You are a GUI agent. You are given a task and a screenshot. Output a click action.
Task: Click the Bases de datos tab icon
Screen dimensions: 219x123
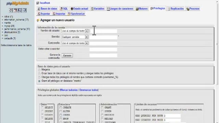tap(39, 9)
